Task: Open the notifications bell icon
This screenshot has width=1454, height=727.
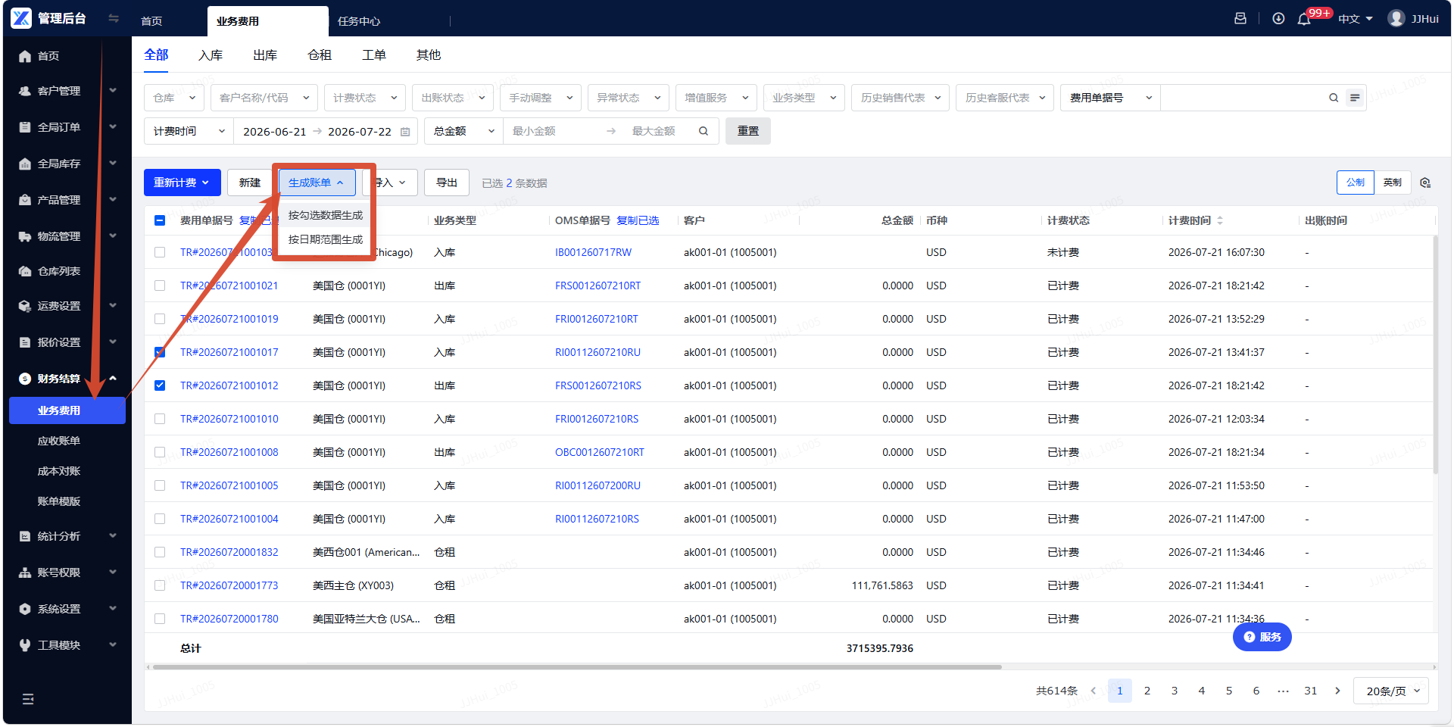Action: tap(1304, 19)
